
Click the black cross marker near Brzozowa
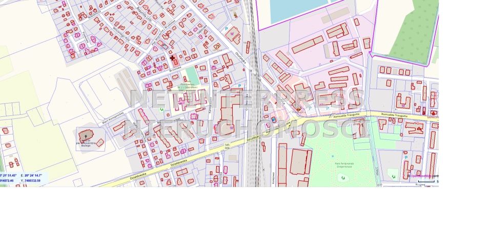click(x=172, y=58)
